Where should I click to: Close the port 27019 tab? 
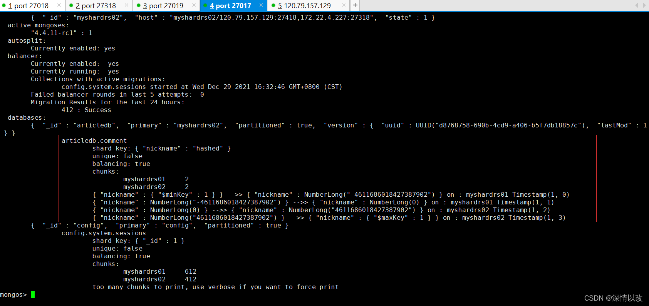click(x=194, y=5)
